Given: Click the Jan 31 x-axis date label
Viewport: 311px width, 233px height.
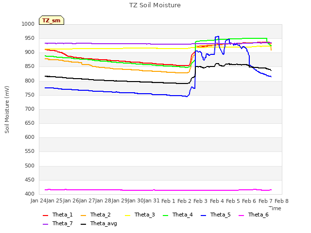Looking at the screenshot, I should click(x=152, y=201).
